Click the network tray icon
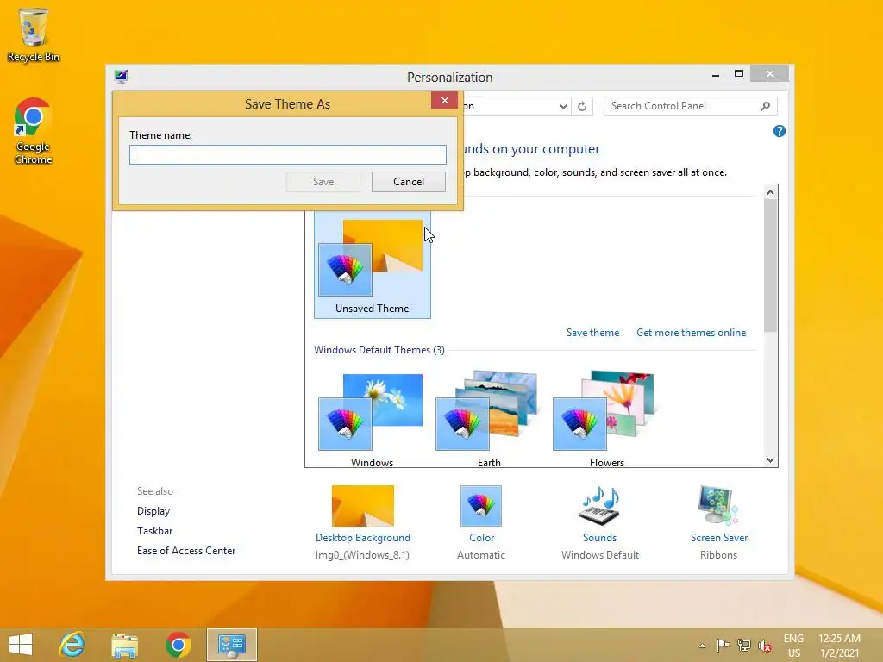Viewport: 883px width, 662px height. (x=744, y=645)
